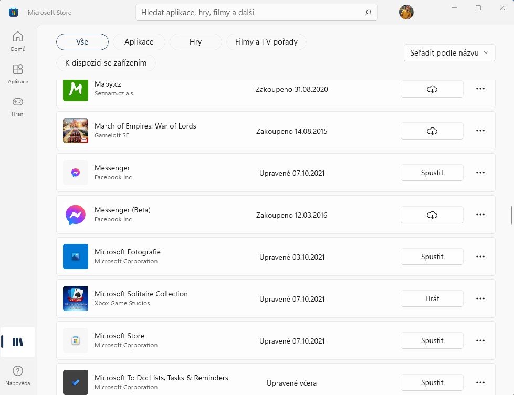The width and height of the screenshot is (514, 395).
Task: Click the Messenger (Beta) title
Action: point(123,210)
